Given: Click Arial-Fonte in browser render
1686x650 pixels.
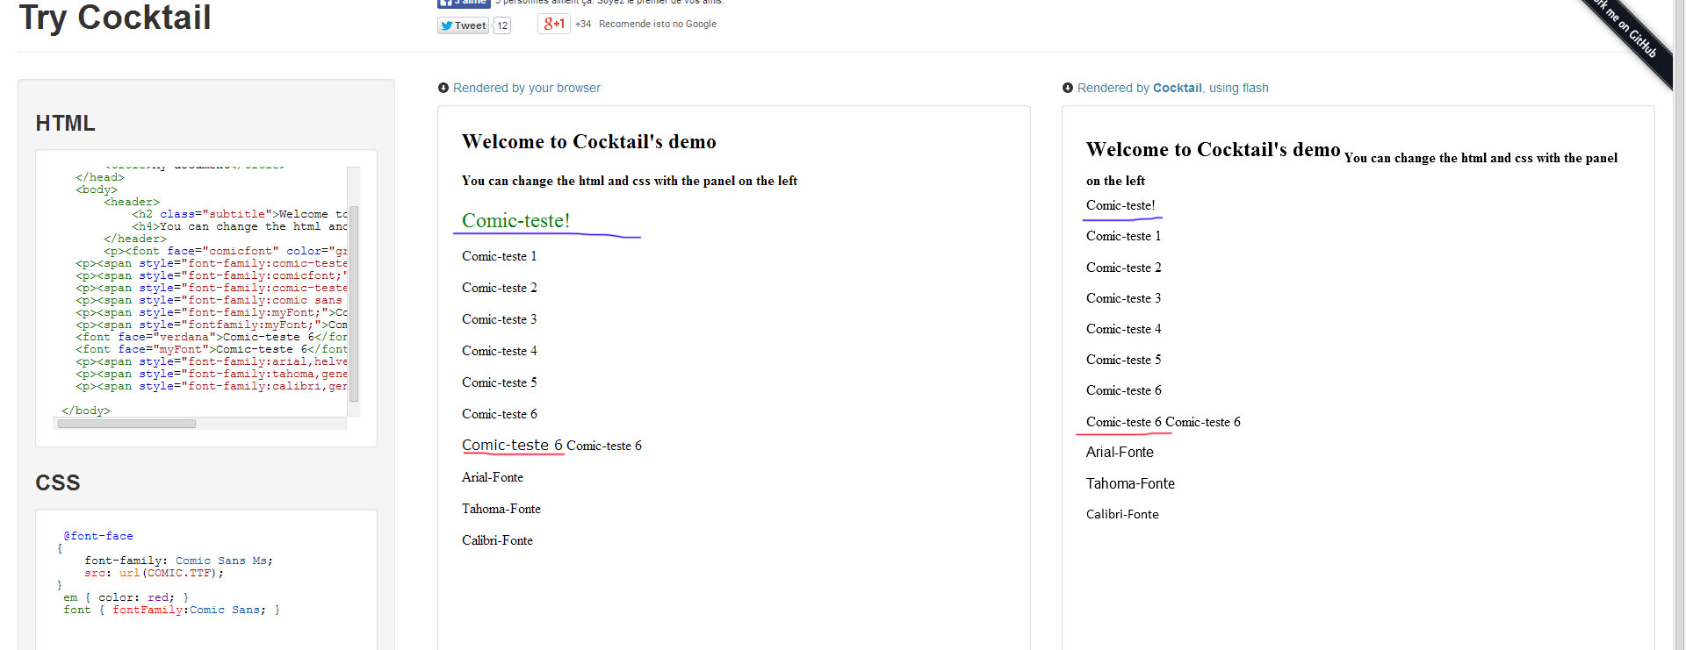Looking at the screenshot, I should 493,477.
